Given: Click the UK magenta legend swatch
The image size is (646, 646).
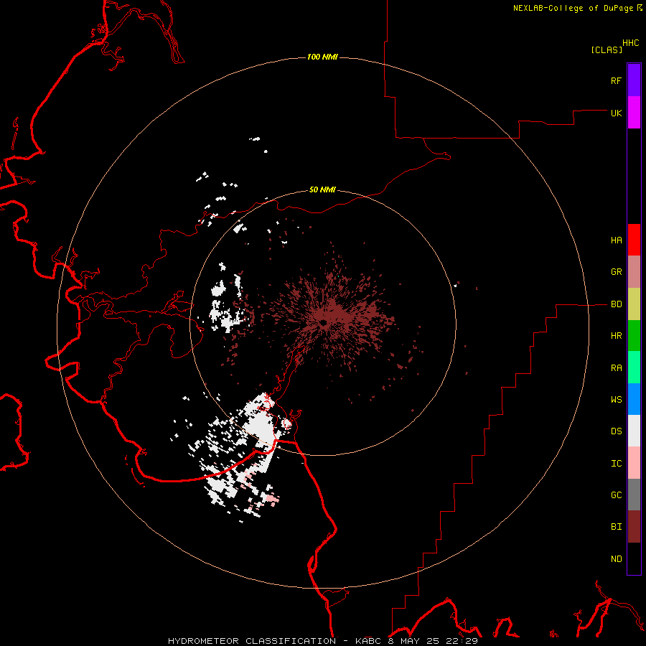Looking at the screenshot, I should point(634,113).
